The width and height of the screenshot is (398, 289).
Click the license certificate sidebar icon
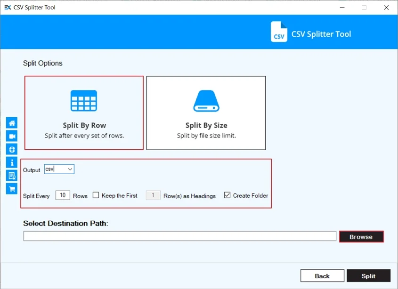(12, 176)
